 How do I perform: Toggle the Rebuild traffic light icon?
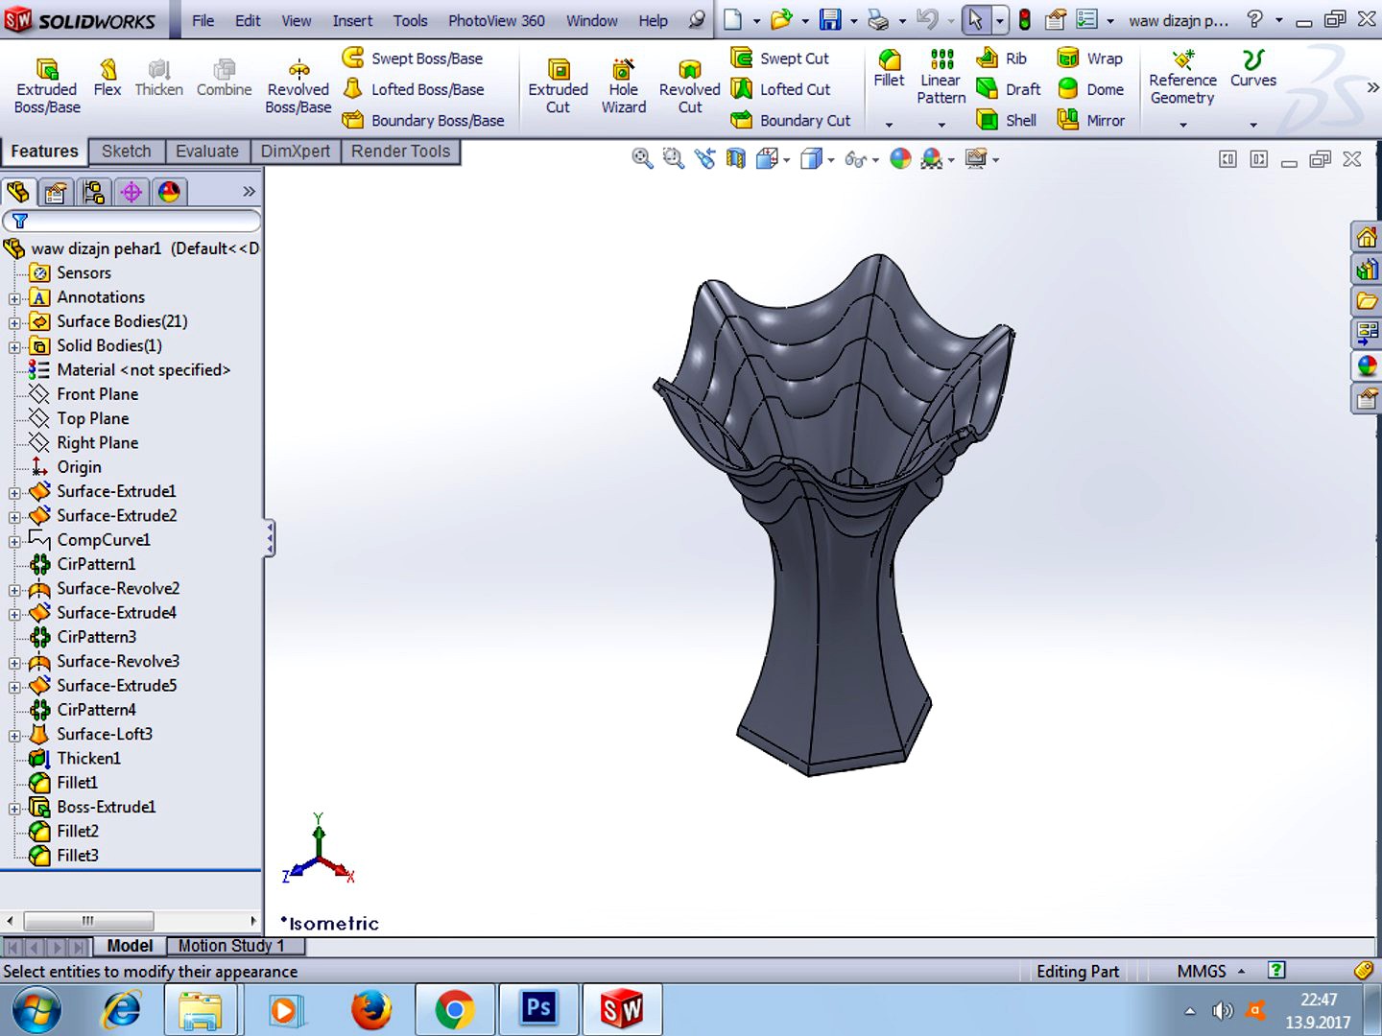1025,19
